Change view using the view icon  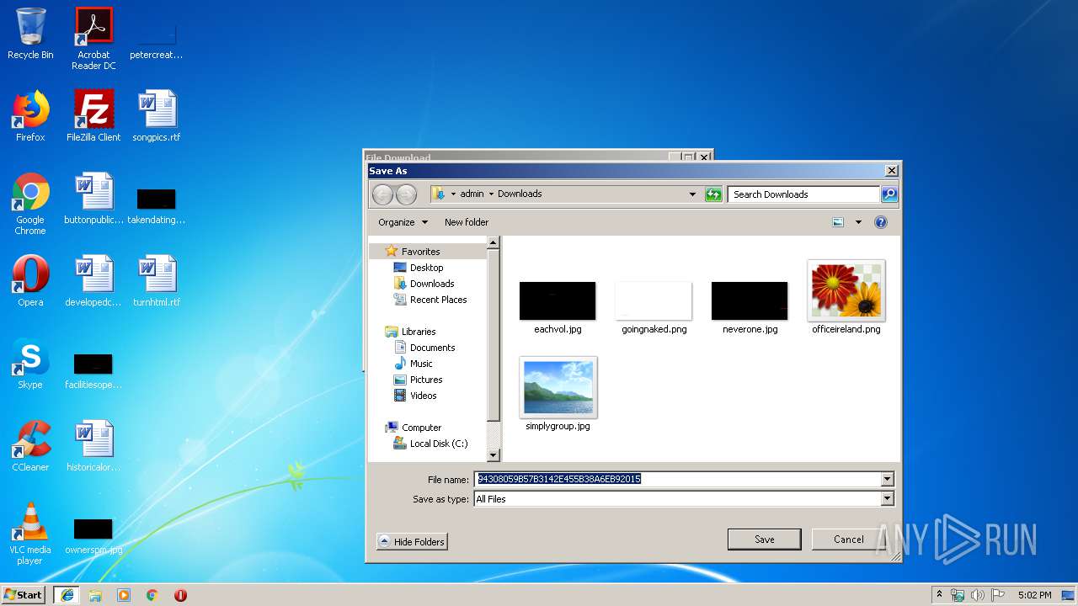(838, 222)
